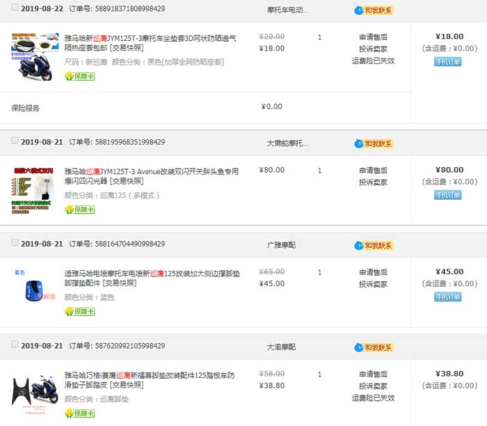The height and width of the screenshot is (426, 487).
Task: Click 申请售后 for the ¥80.00 flasher order
Action: click(x=373, y=171)
